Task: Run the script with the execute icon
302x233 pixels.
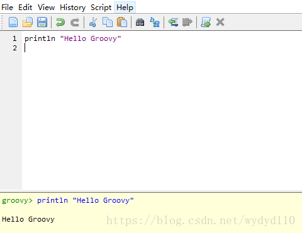Action: (206, 22)
